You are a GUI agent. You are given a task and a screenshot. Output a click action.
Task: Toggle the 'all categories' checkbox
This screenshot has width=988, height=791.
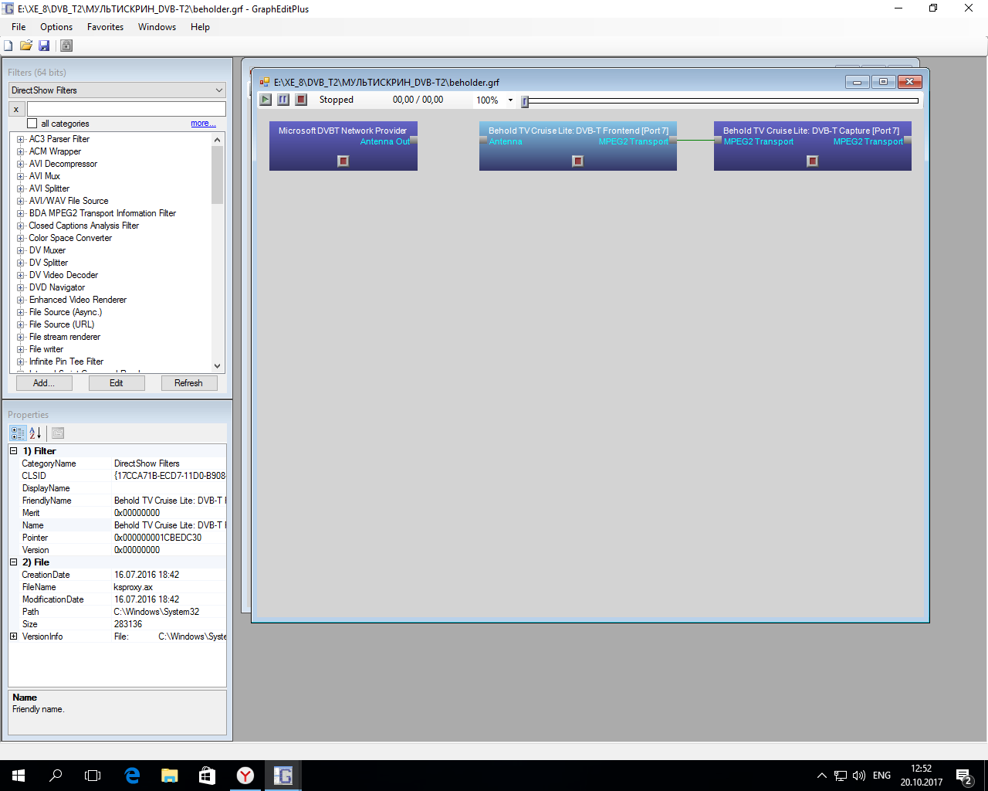coord(32,124)
